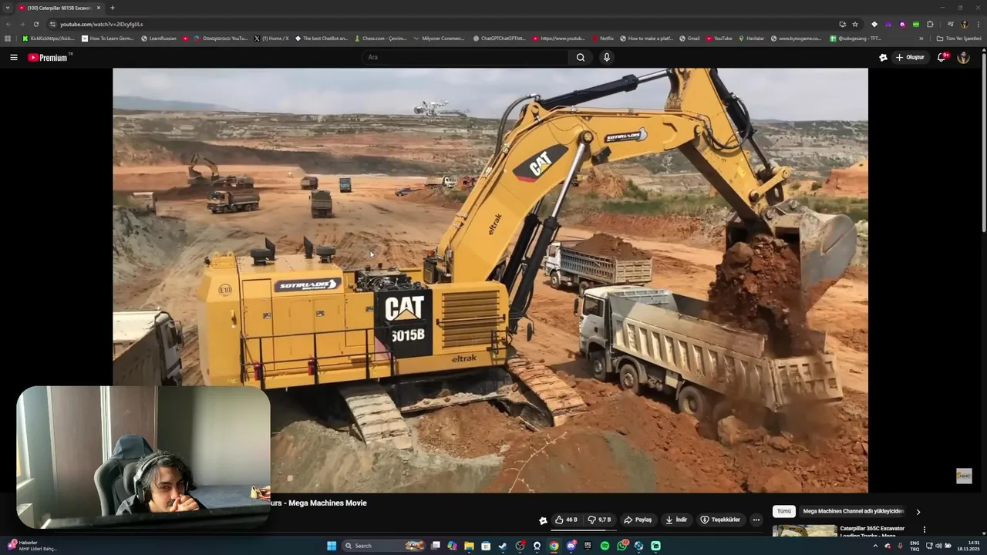
Task: Like the video with thumbs up
Action: point(566,520)
